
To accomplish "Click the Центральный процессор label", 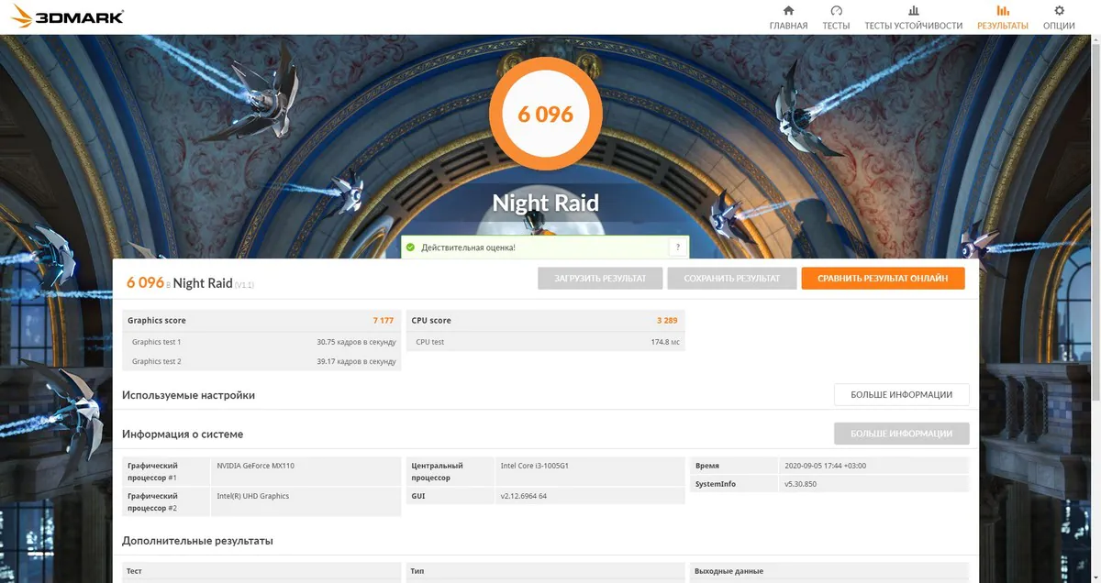I will click(438, 471).
